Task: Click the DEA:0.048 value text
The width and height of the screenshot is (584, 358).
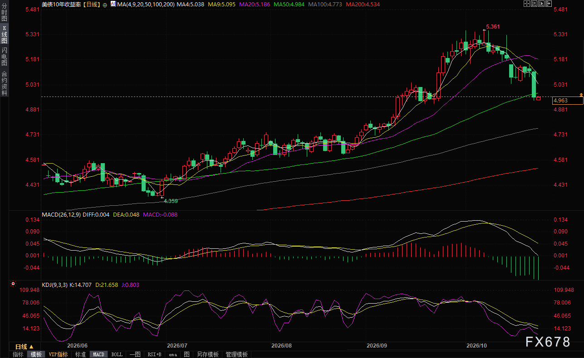Action: coord(126,215)
